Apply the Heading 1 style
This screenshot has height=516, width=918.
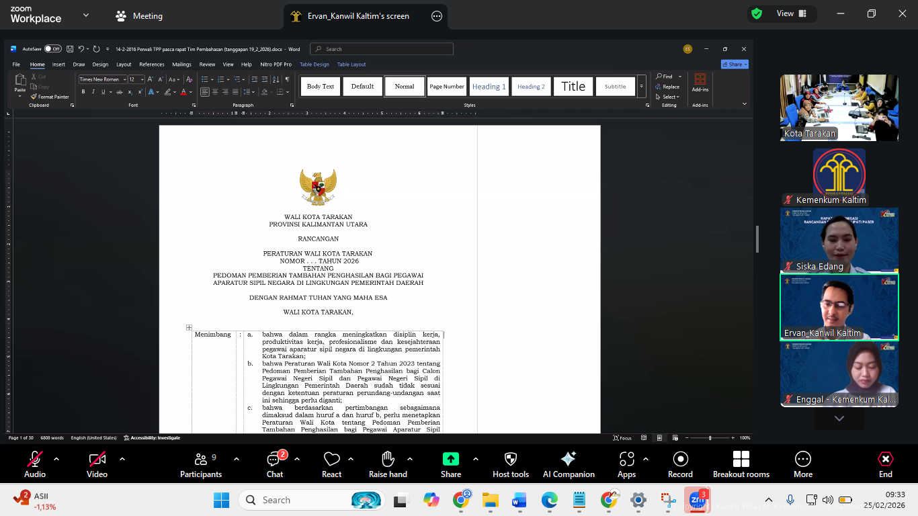click(x=489, y=86)
